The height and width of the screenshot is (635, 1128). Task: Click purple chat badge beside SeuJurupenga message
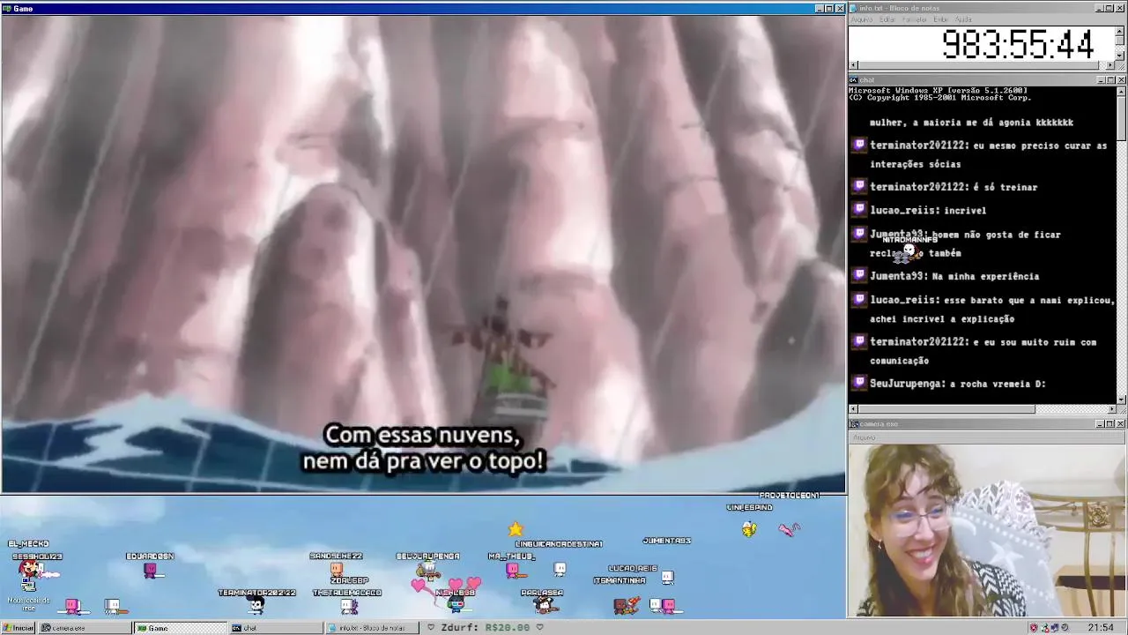coord(859,383)
